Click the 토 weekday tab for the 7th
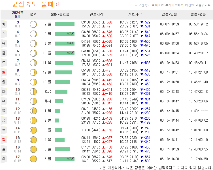 tap(4, 63)
